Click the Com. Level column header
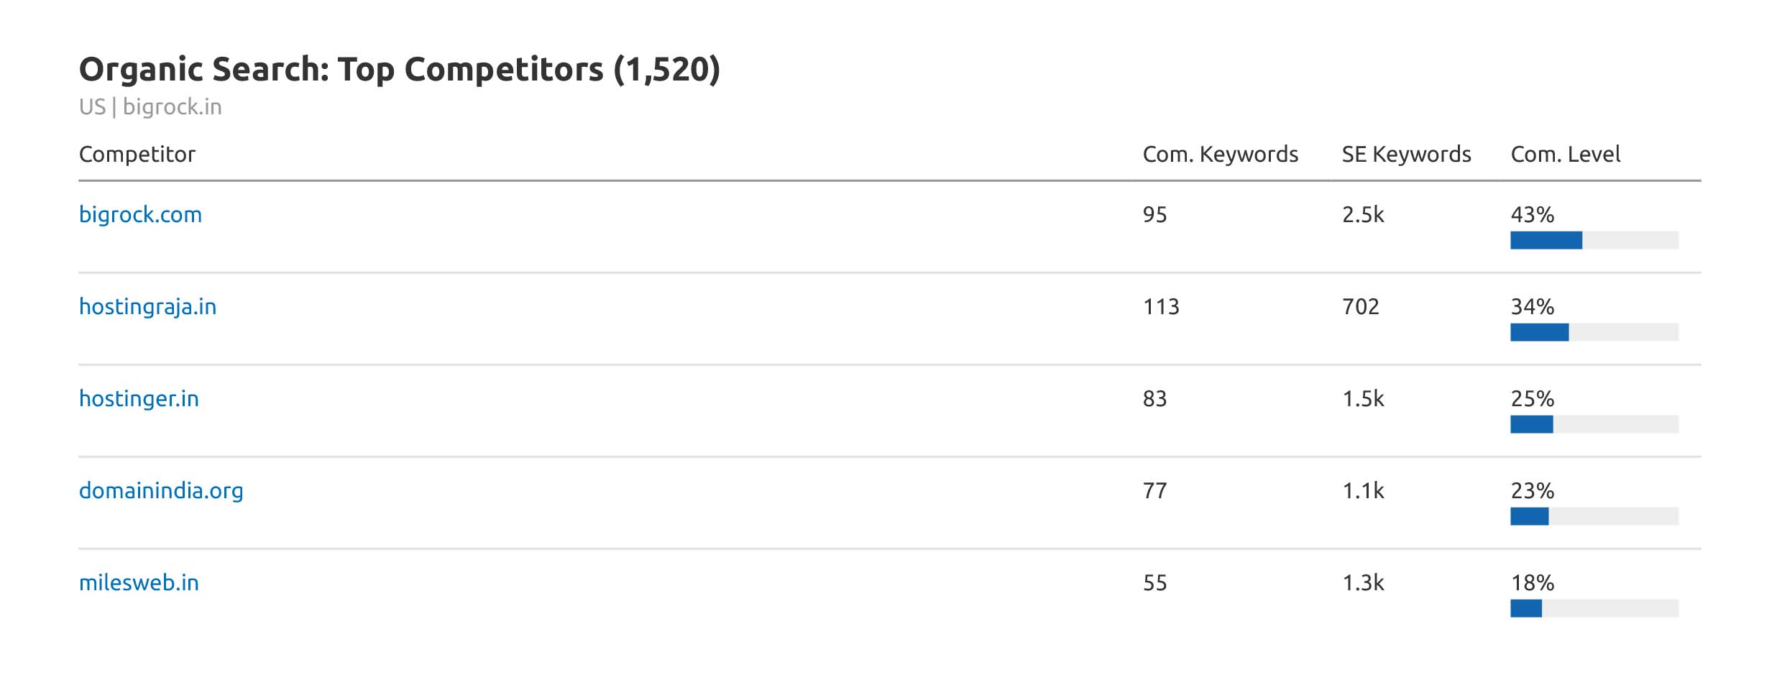Screen dimensions: 1782x683 click(x=1565, y=154)
